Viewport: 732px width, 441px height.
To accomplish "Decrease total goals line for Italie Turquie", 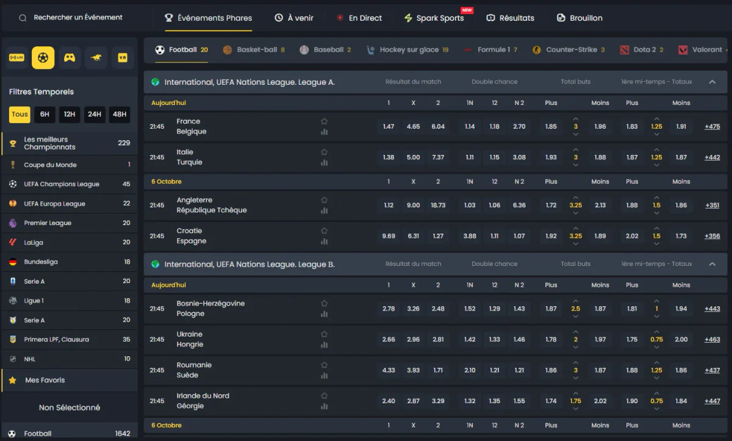I will click(575, 165).
